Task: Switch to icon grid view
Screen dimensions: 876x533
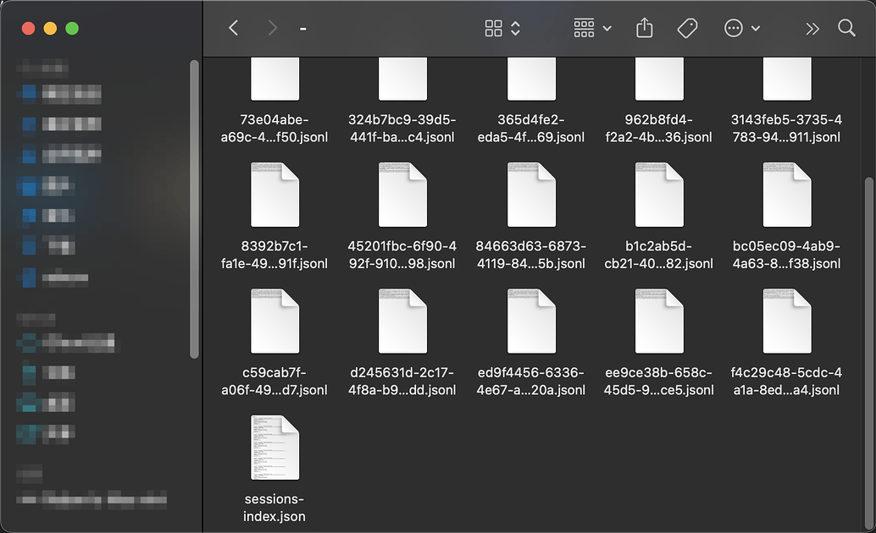Action: [493, 28]
